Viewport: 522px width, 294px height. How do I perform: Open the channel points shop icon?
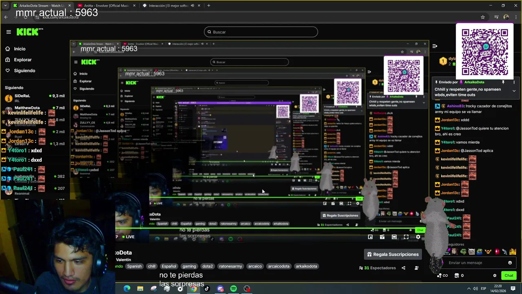pyautogui.click(x=457, y=276)
